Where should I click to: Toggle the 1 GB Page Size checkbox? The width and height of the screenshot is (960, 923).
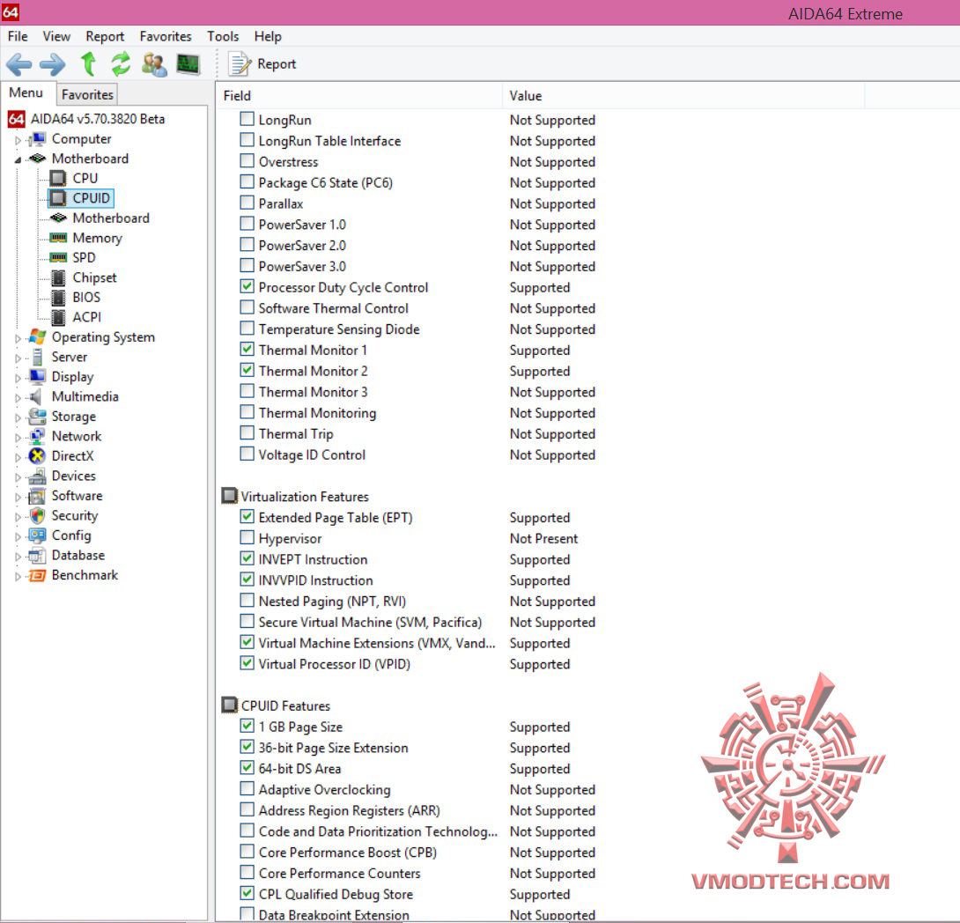click(x=247, y=726)
